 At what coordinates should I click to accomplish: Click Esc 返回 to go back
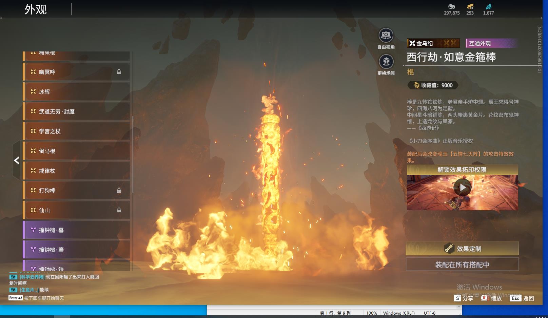pos(522,298)
